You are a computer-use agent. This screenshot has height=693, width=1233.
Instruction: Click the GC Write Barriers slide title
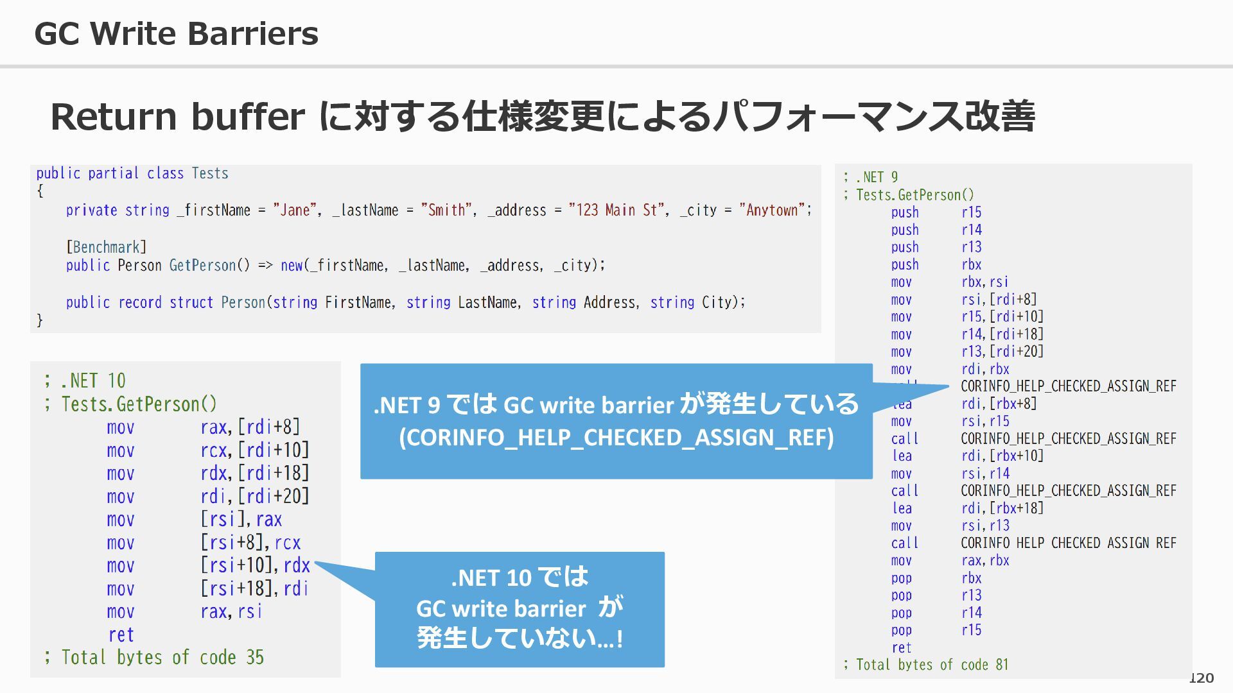point(177,33)
